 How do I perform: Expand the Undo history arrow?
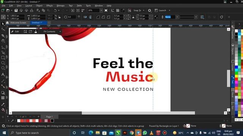coord(59,11)
